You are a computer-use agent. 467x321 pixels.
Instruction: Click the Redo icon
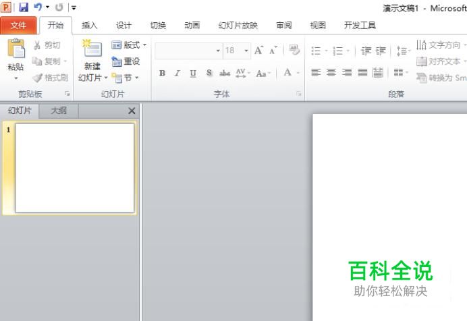(x=59, y=7)
